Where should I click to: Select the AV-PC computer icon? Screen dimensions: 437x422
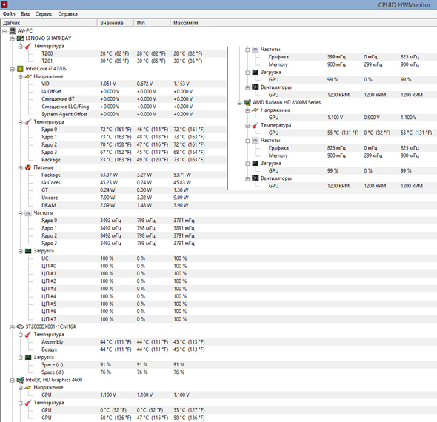pyautogui.click(x=13, y=31)
